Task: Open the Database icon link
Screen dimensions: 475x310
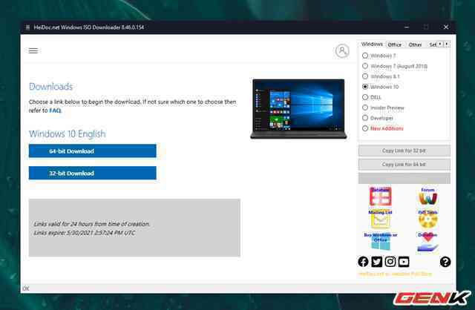Action: 380,197
